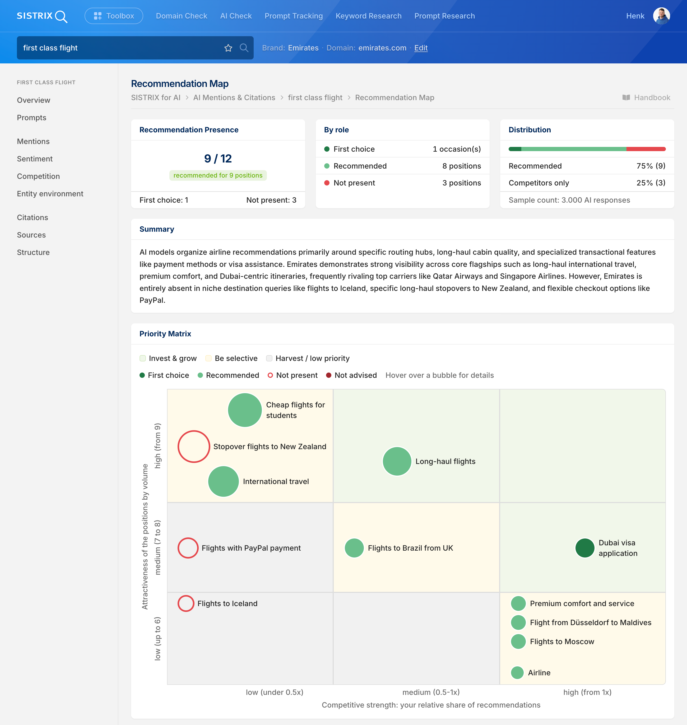Click the 'SISTRIX for AI' breadcrumb

[156, 98]
